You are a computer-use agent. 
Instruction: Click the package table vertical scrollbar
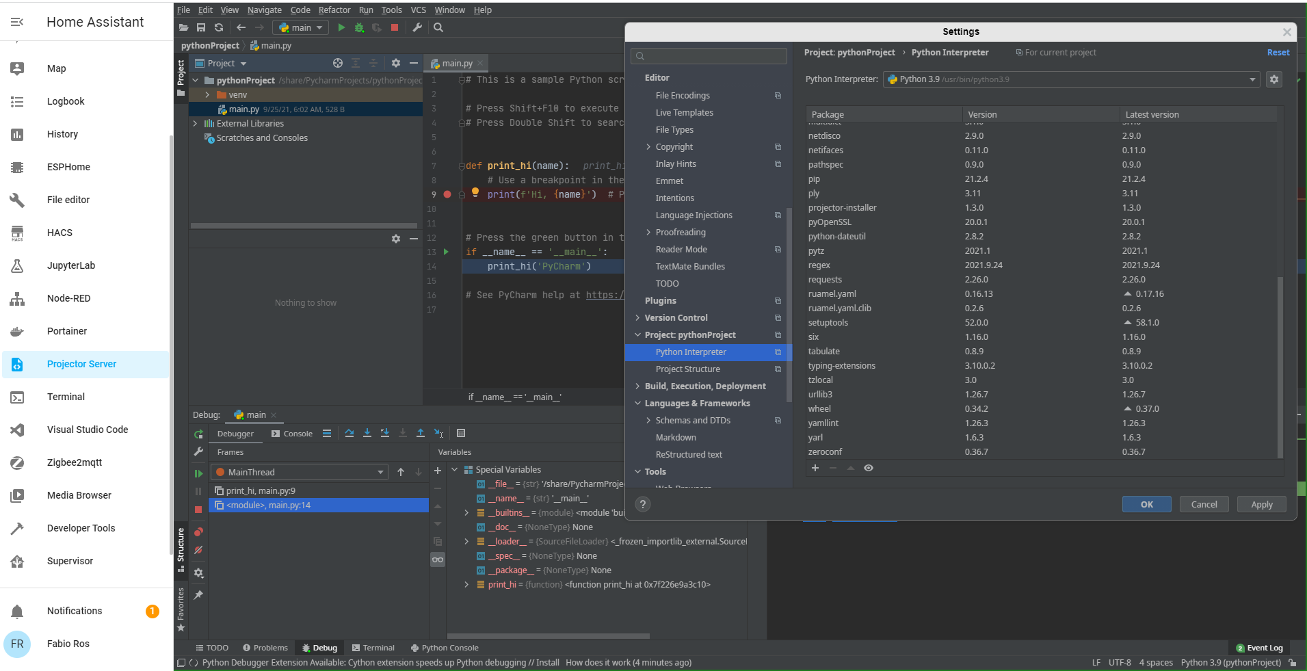(x=1280, y=367)
